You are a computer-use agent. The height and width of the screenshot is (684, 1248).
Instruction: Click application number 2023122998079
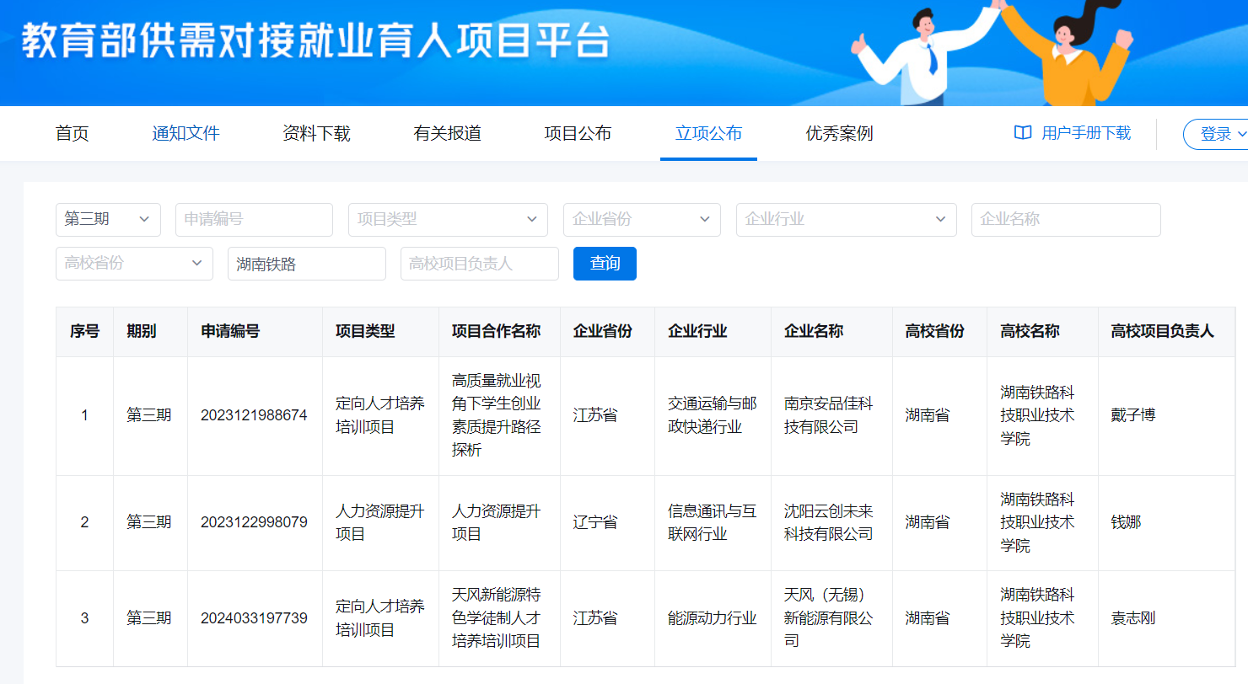coord(254,522)
